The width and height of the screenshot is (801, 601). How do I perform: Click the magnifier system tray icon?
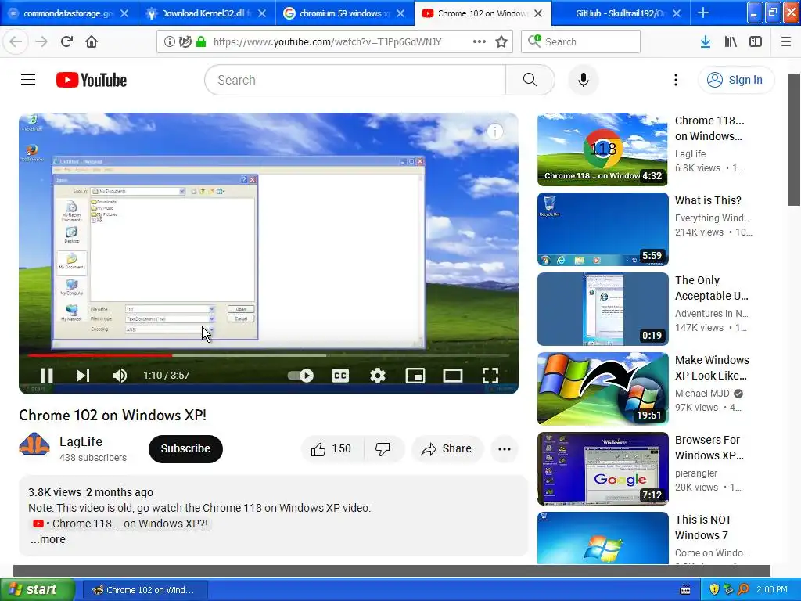click(743, 590)
